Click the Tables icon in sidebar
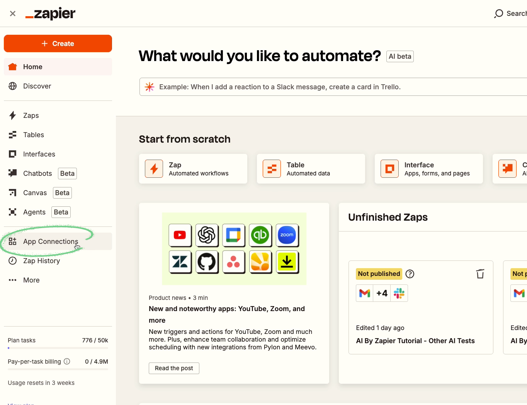 pos(13,135)
